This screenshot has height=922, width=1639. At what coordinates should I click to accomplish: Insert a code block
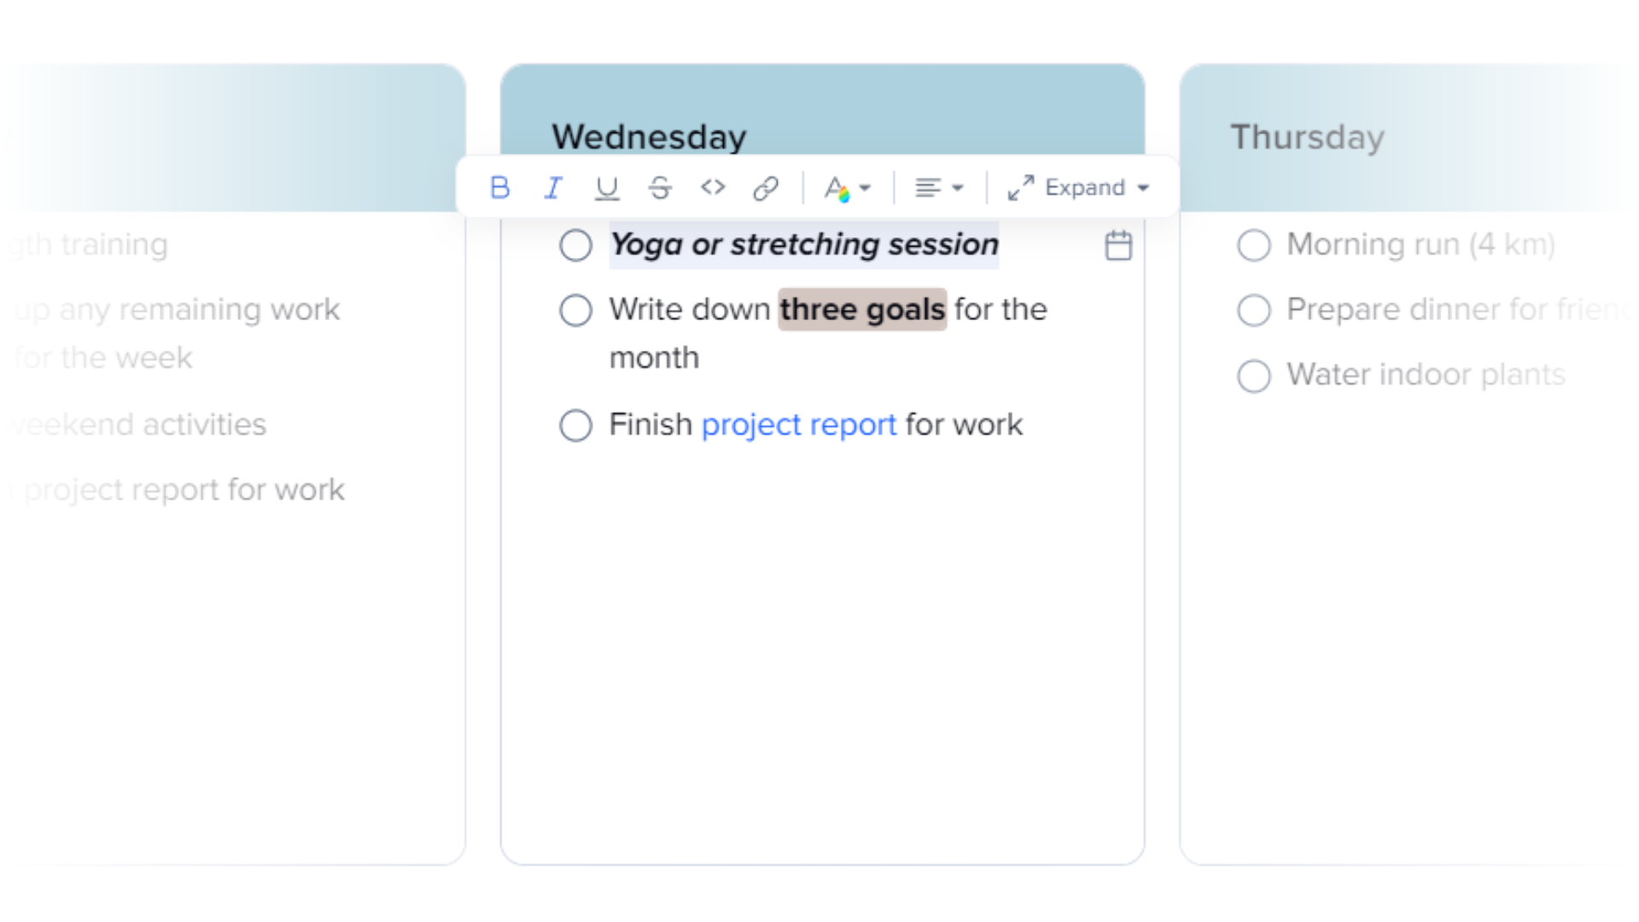click(712, 187)
